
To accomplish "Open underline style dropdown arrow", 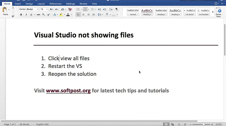I will point(35,14).
